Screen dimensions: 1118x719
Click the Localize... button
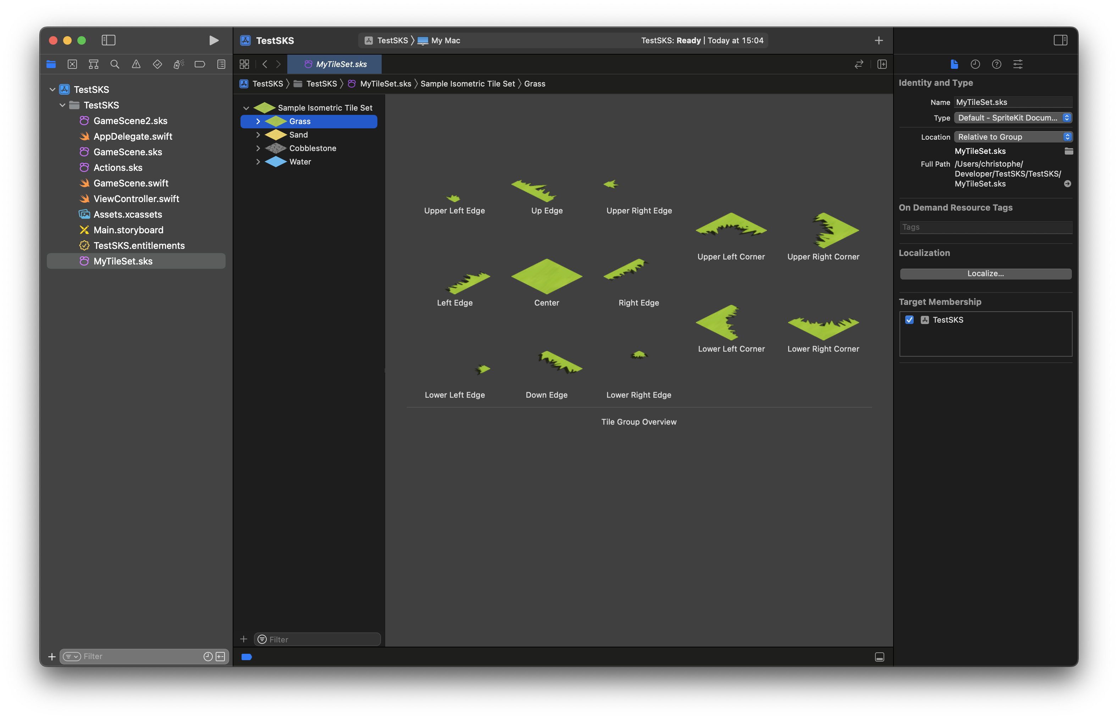pyautogui.click(x=985, y=274)
